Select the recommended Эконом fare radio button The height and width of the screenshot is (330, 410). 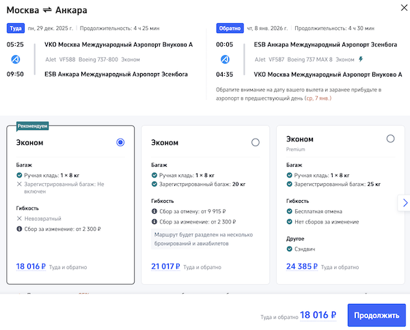[120, 142]
